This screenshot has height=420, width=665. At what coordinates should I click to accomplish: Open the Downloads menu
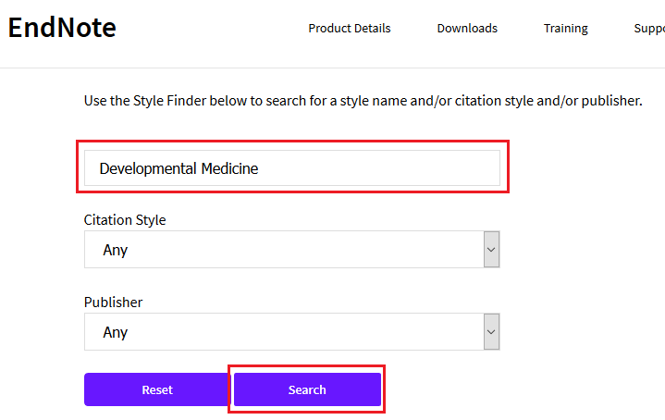pos(467,29)
